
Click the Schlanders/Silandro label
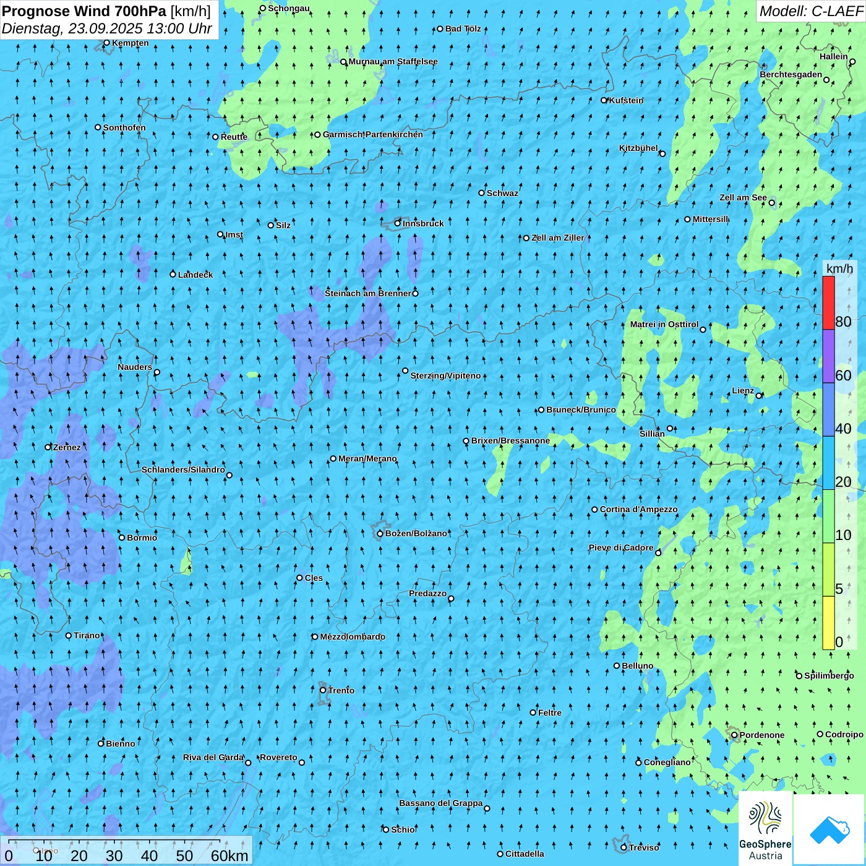click(183, 469)
